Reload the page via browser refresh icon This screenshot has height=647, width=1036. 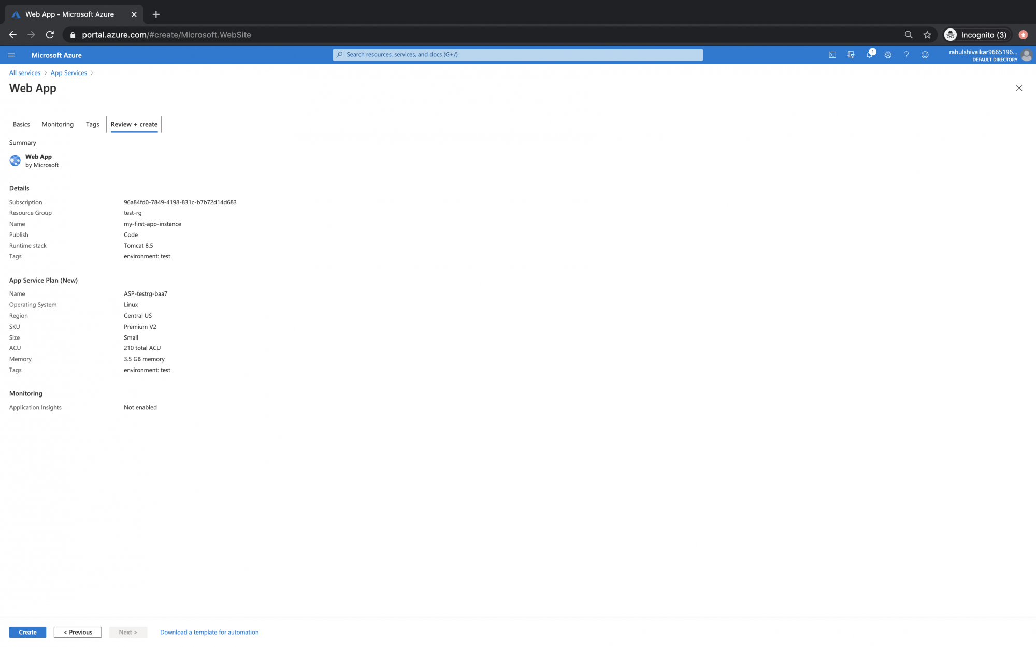[x=50, y=35]
